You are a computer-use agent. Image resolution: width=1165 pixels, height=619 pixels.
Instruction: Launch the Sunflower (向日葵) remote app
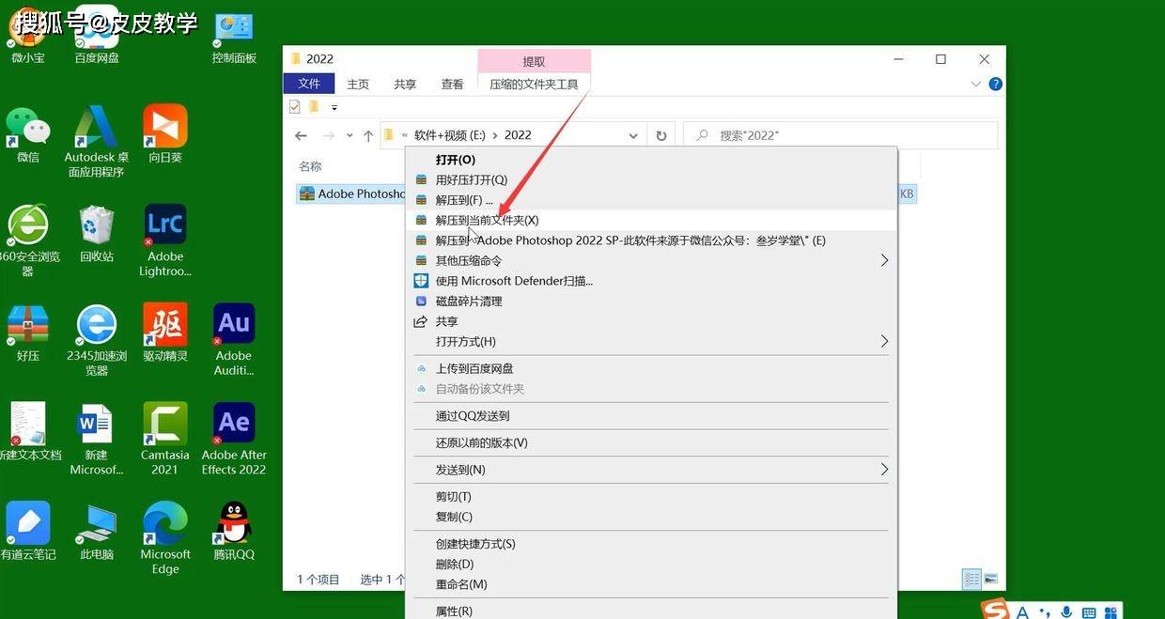[x=165, y=133]
